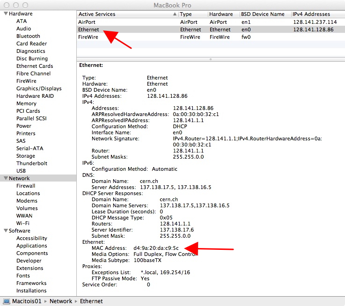
Task: Select Ethernet Cards in the sidebar
Action: [x=35, y=66]
